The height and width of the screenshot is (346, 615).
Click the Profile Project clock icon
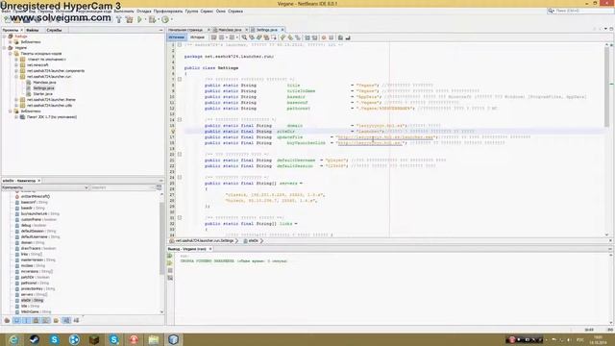click(x=165, y=19)
